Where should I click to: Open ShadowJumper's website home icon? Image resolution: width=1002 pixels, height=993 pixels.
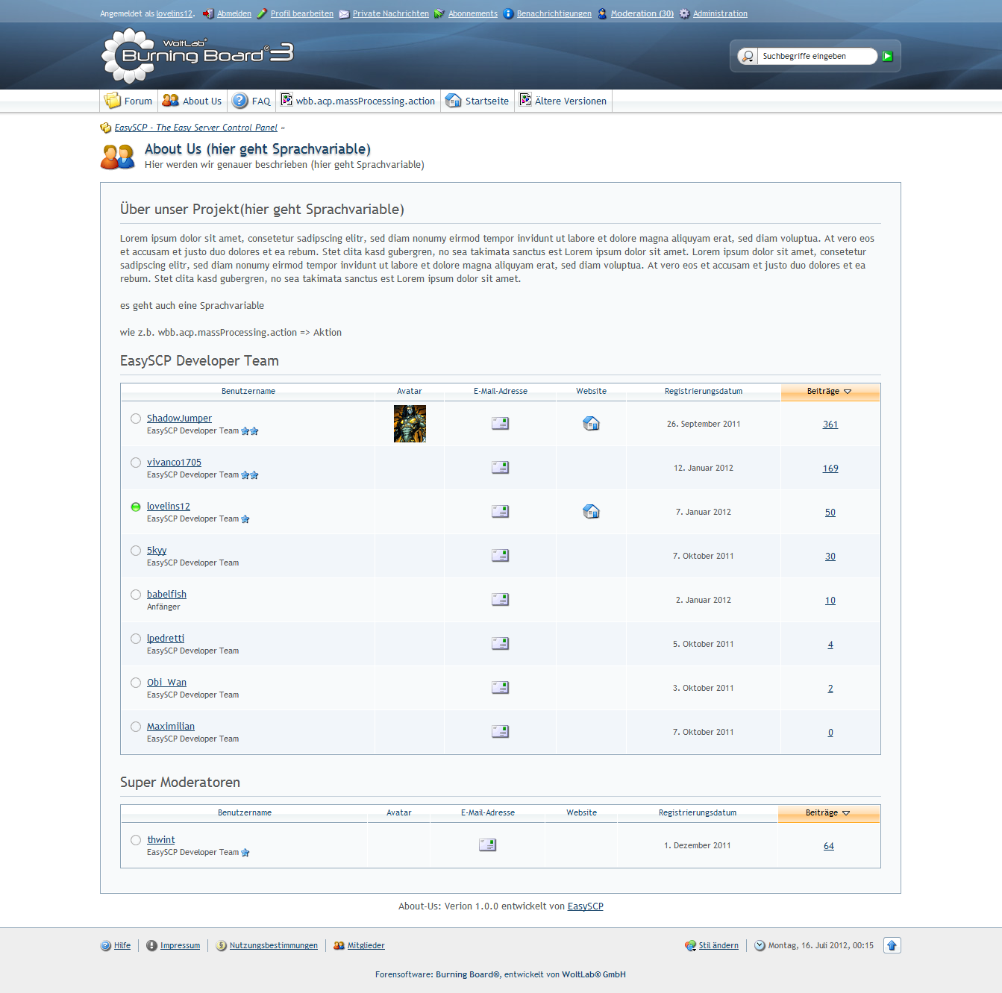tap(591, 424)
